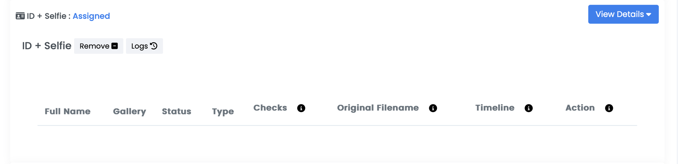Screen dimensions: 678x164
Task: Click the Status column header
Action: pos(176,111)
